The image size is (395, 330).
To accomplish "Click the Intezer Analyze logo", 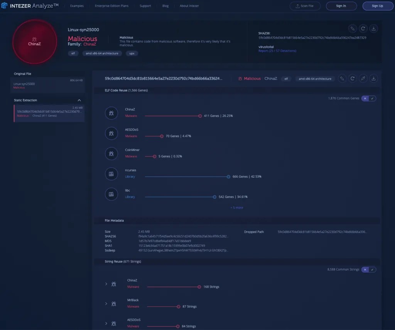I will tap(30, 5).
